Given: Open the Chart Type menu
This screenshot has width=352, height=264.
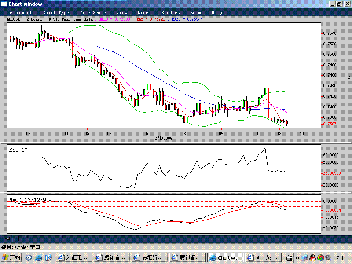Looking at the screenshot, I should coord(55,13).
